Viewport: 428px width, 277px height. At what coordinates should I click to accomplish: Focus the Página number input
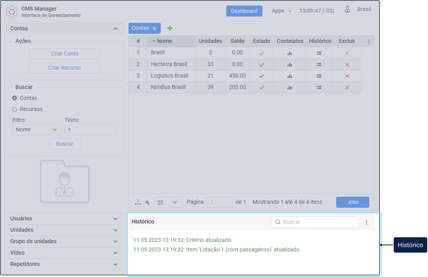click(220, 202)
